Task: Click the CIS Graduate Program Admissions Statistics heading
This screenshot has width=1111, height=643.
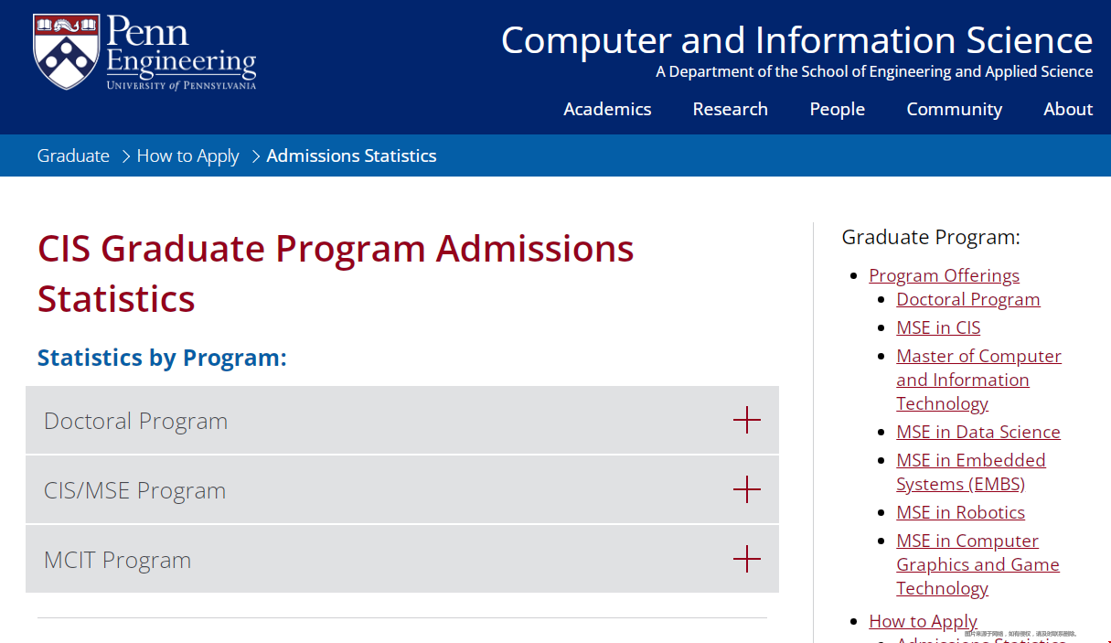Action: pos(336,273)
